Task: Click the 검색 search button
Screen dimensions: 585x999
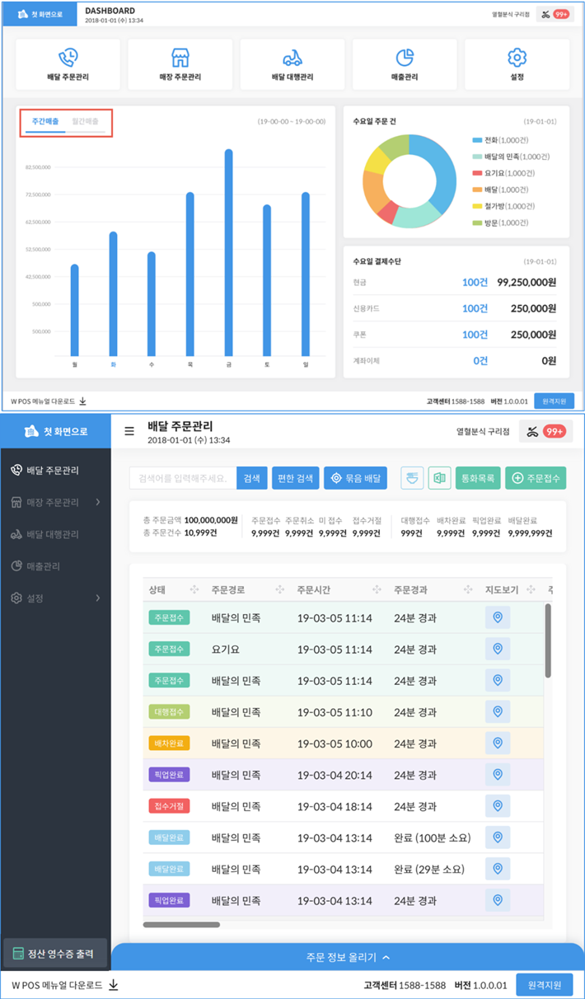Action: point(252,478)
